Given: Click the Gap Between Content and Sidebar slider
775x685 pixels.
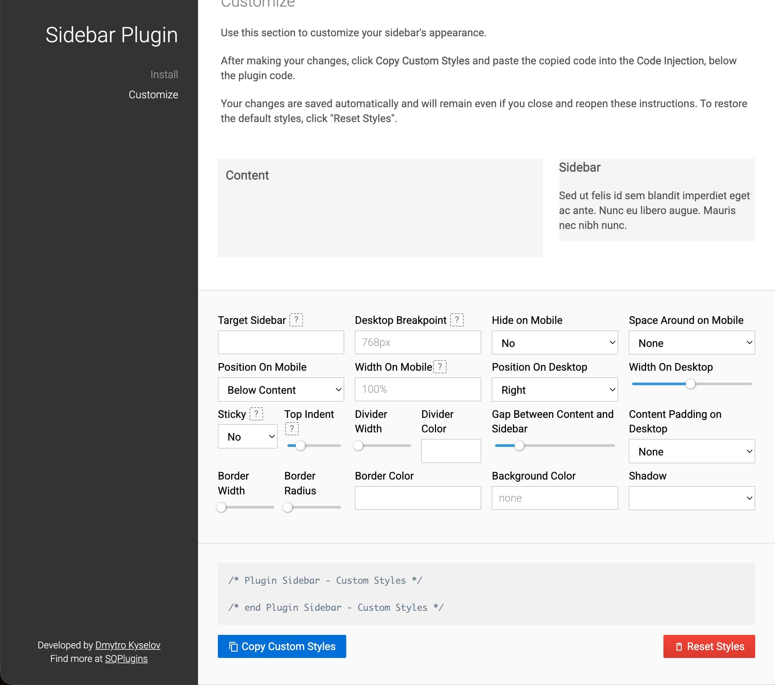Looking at the screenshot, I should (555, 446).
